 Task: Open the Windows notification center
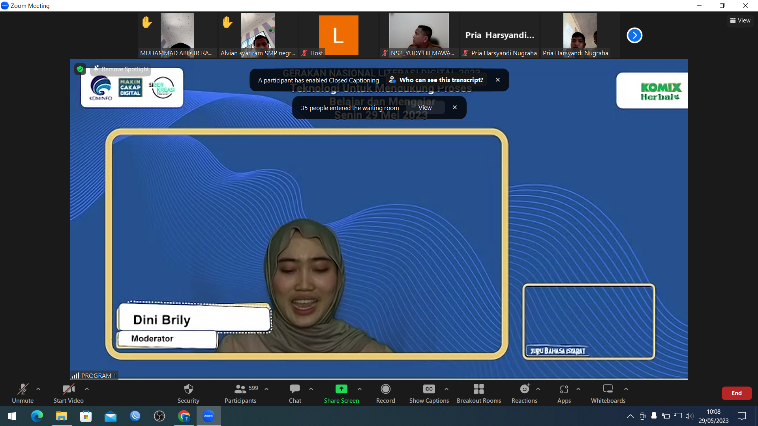[x=742, y=416]
